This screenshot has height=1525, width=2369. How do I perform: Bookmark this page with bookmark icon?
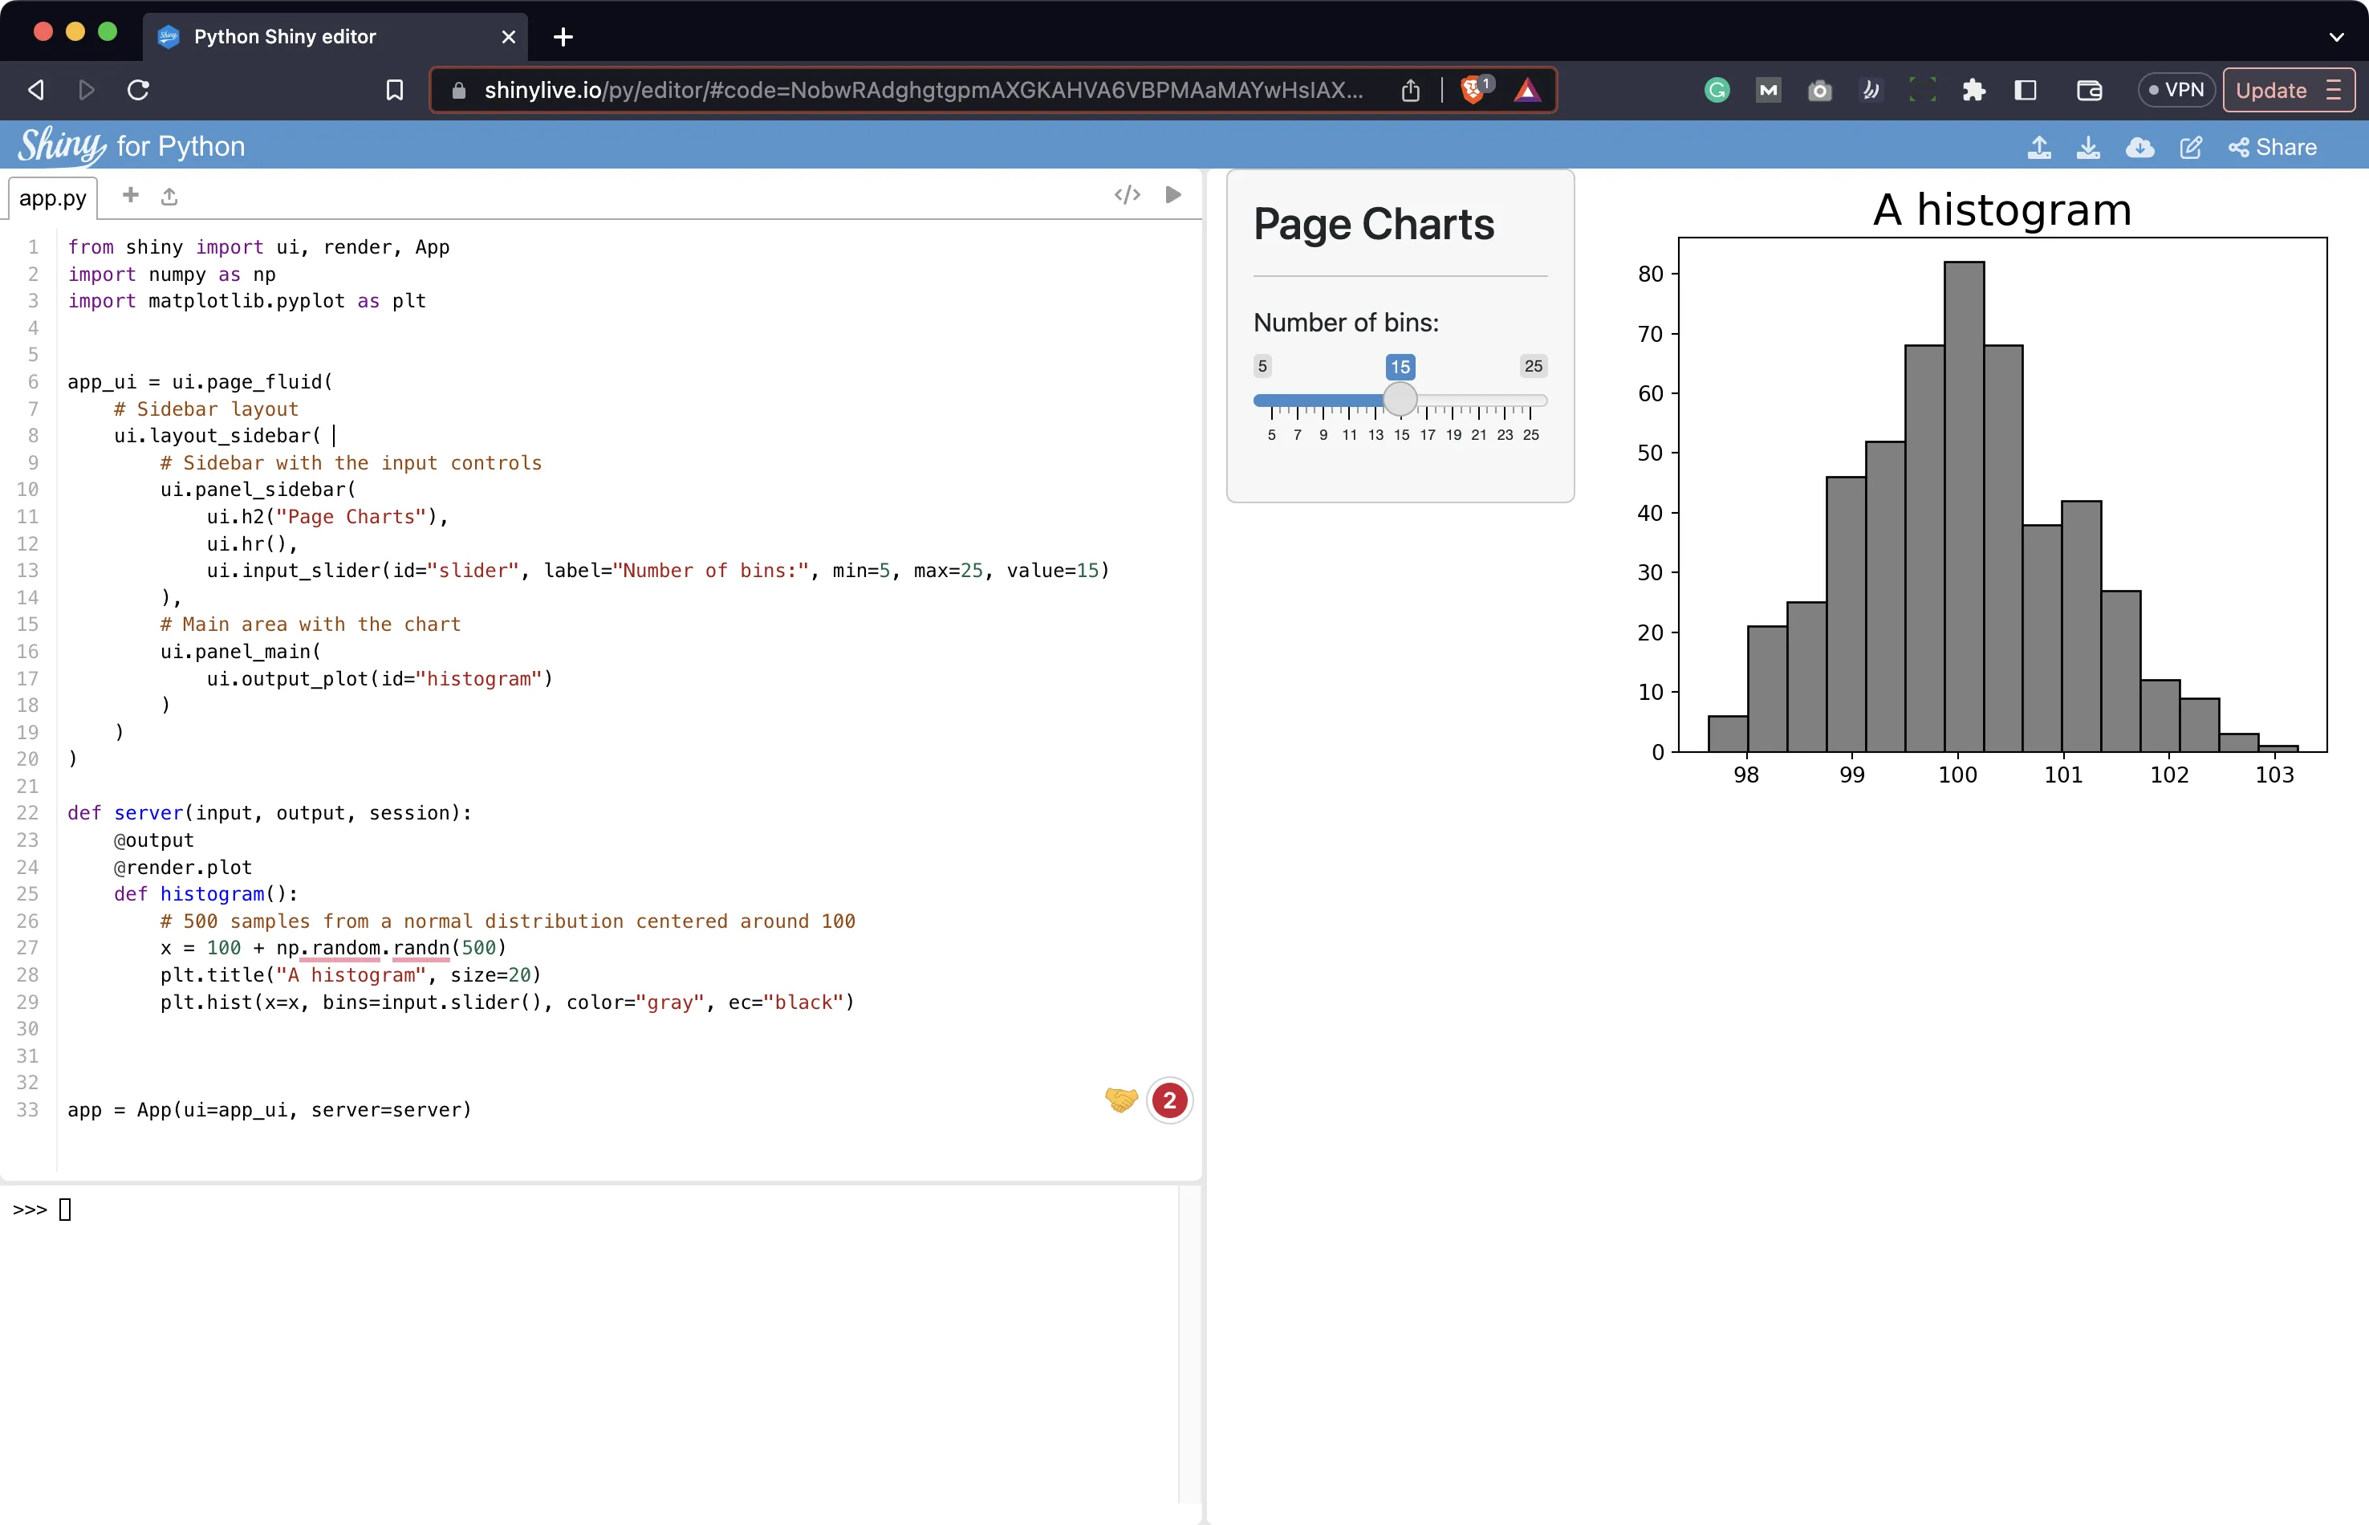tap(394, 90)
